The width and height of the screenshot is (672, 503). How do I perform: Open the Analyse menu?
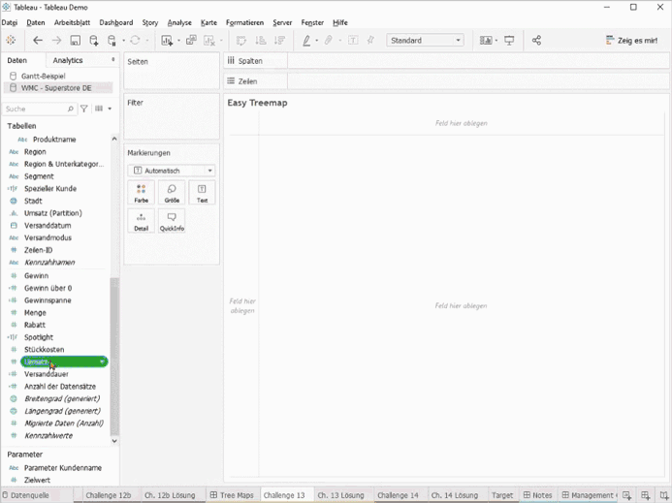[179, 22]
